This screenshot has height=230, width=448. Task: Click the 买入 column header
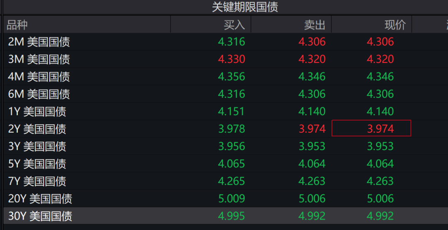[234, 25]
